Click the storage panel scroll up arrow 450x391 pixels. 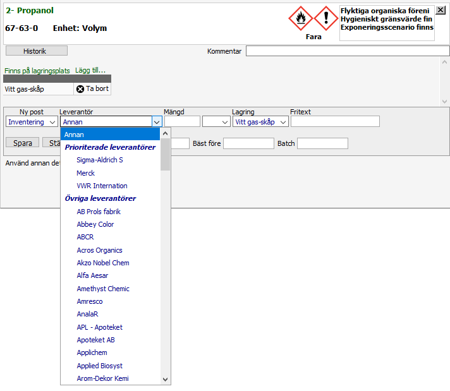click(x=444, y=62)
